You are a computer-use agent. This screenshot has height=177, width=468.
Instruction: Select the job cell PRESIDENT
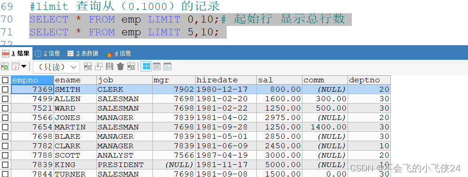[125, 165]
